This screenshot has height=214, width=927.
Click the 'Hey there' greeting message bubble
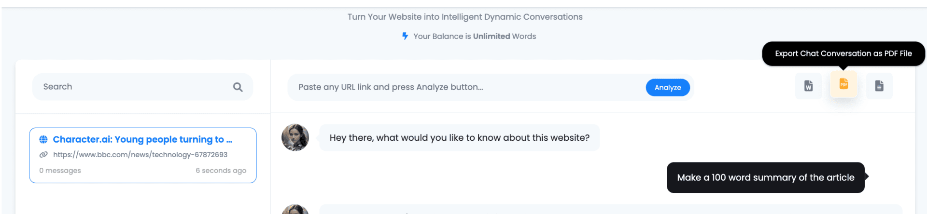[459, 138]
